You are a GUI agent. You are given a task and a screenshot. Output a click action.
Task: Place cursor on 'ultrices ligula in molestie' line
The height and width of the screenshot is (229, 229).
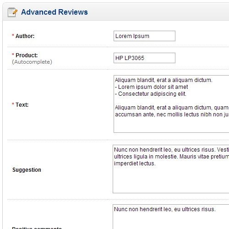pyautogui.click(x=171, y=157)
